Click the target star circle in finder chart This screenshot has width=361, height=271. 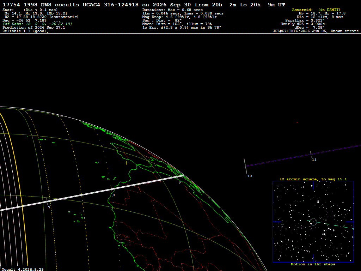pos(313,222)
